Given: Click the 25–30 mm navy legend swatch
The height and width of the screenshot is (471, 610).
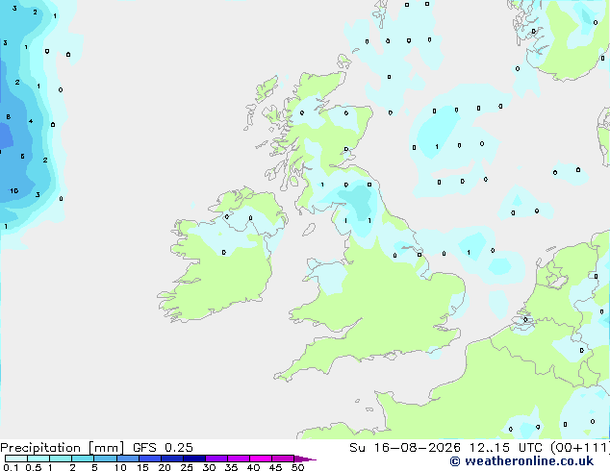Looking at the screenshot, I should click(x=193, y=459).
